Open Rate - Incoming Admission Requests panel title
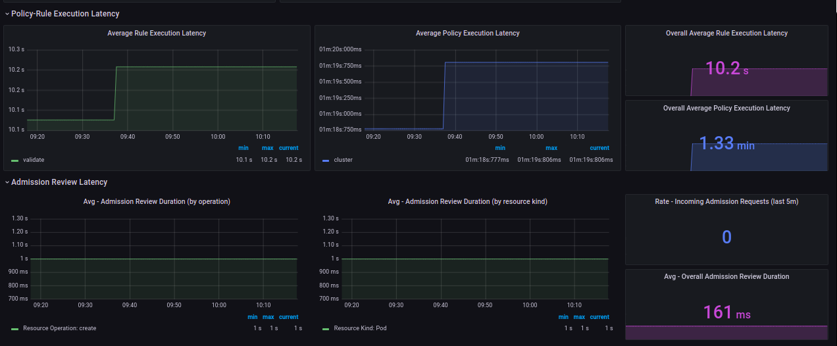The image size is (837, 346). pos(726,201)
